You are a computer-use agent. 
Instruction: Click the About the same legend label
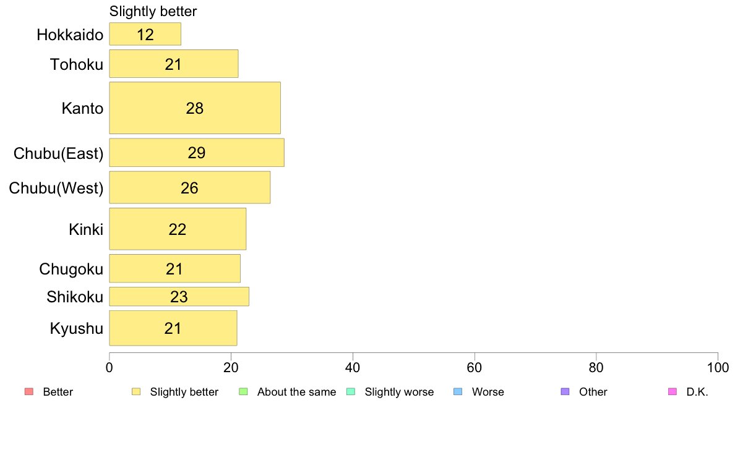click(296, 392)
